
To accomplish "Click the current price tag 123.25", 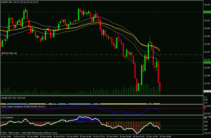I will click(x=207, y=91).
